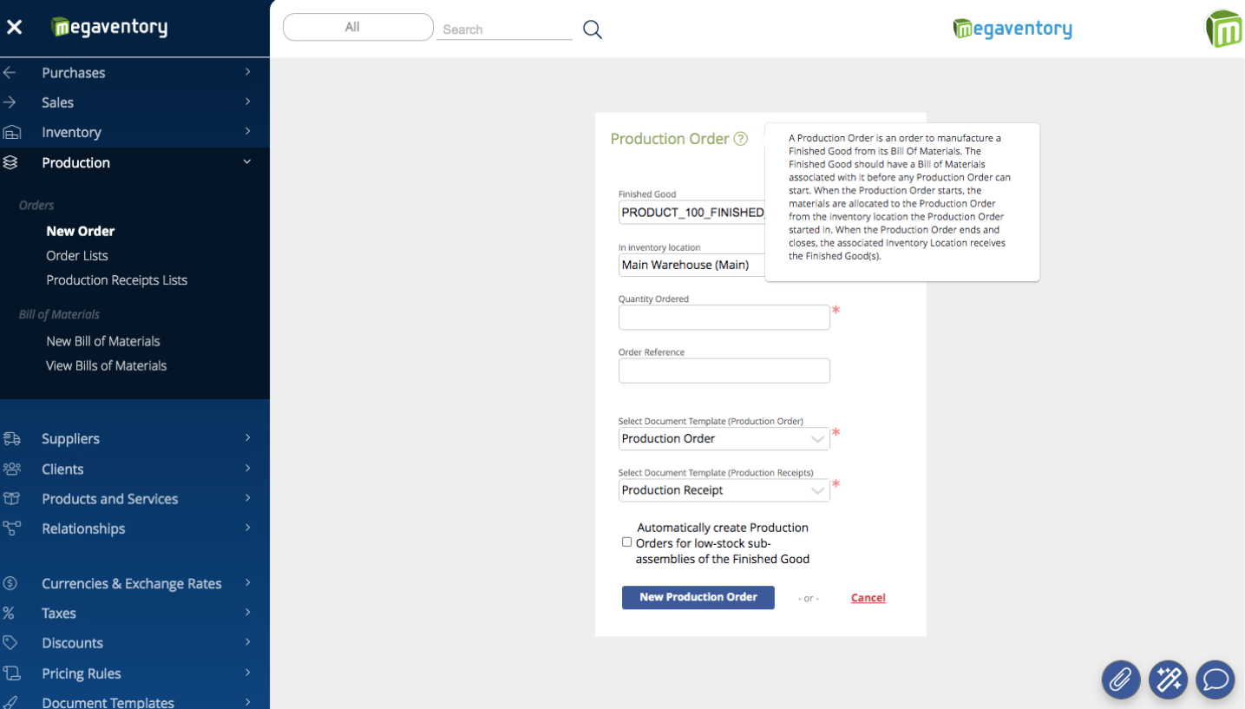Close the sidebar with the X icon
The image size is (1245, 709).
coord(15,27)
